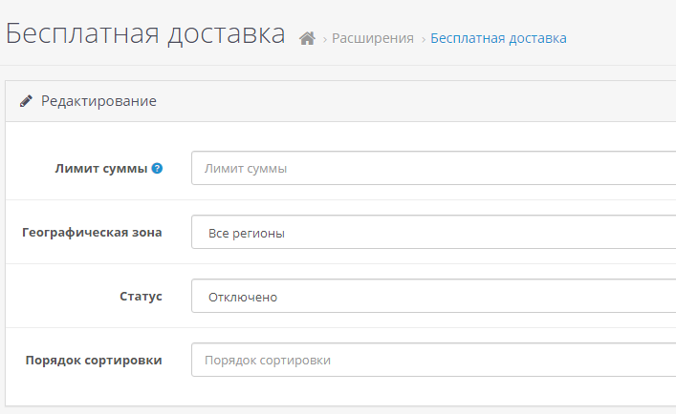The width and height of the screenshot is (676, 414).
Task: Select the Все регионы value text
Action: point(246,234)
